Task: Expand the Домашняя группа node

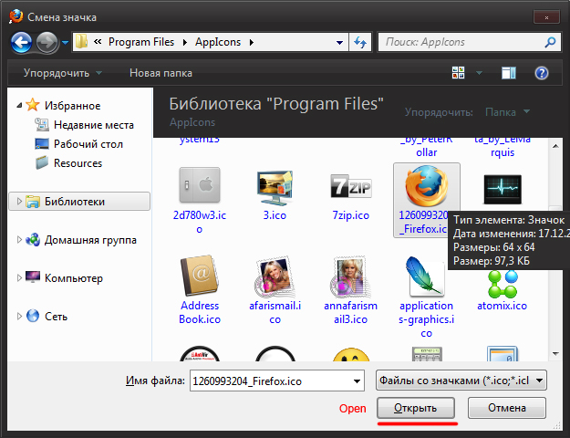Action: point(19,239)
